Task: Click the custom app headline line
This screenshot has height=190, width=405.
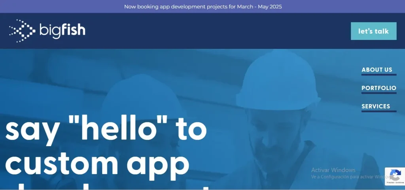Action: click(x=97, y=165)
